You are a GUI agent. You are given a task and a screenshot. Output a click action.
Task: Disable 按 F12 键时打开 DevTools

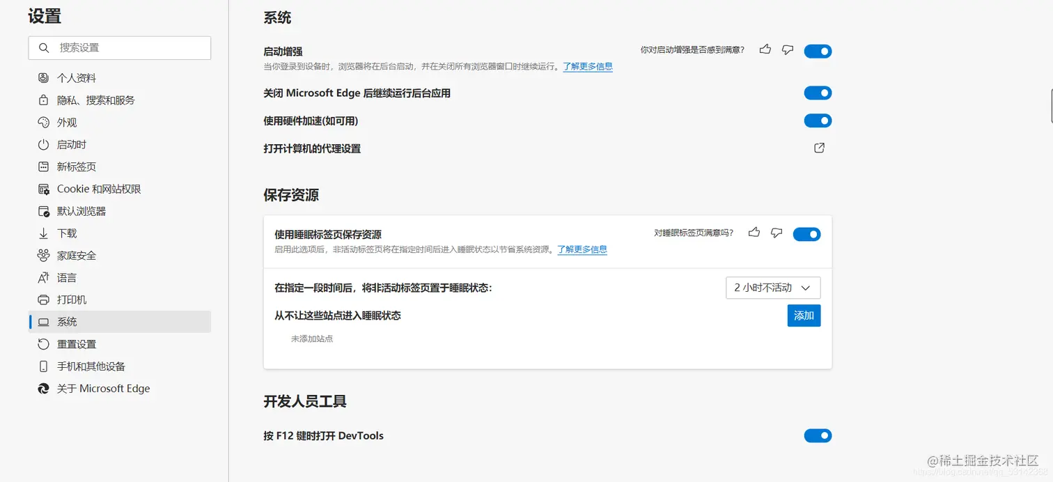point(818,435)
